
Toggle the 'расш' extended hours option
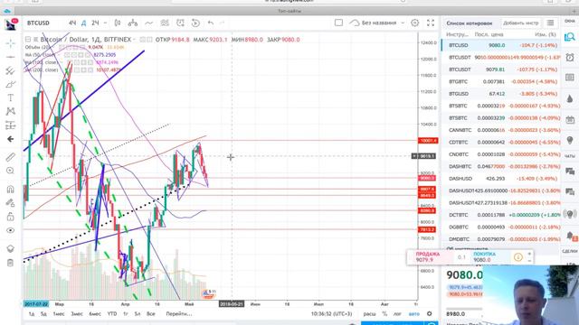369,314
